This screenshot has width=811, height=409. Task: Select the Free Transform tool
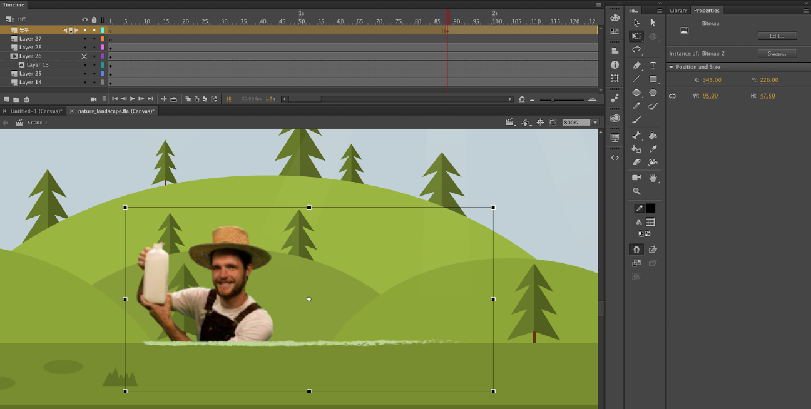(636, 36)
